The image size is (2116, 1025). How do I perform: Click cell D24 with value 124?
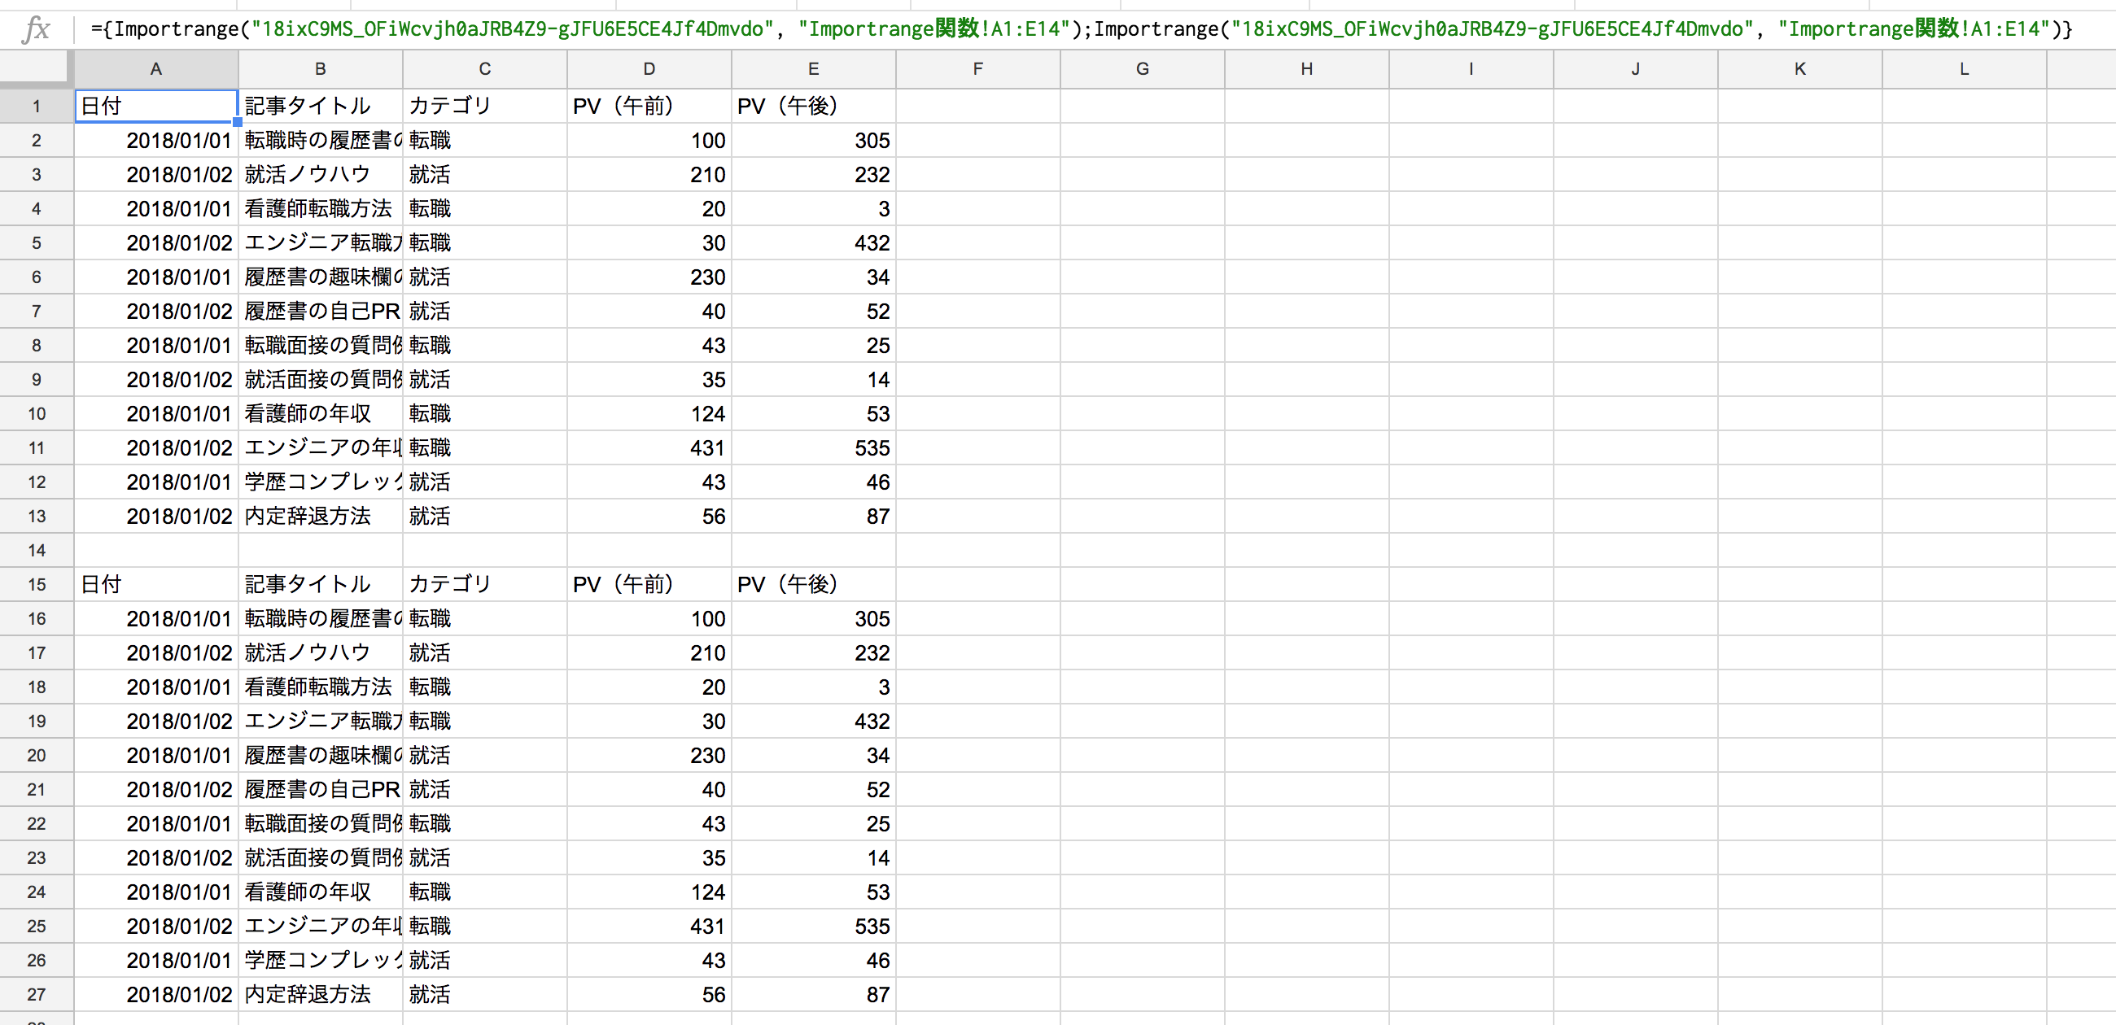(649, 892)
